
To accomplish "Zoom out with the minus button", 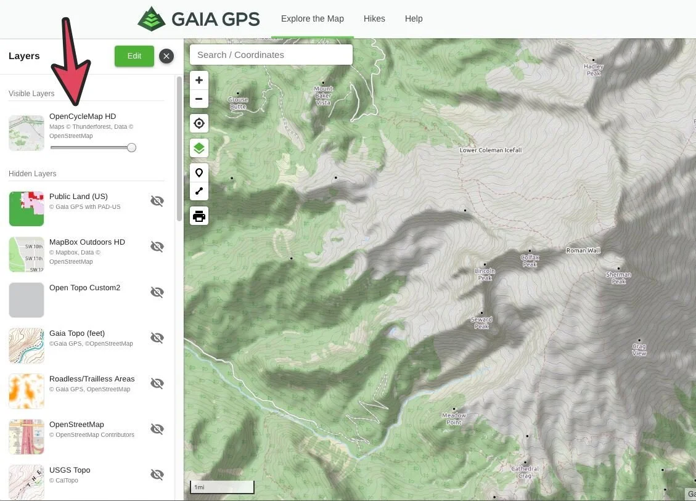I will (x=199, y=99).
